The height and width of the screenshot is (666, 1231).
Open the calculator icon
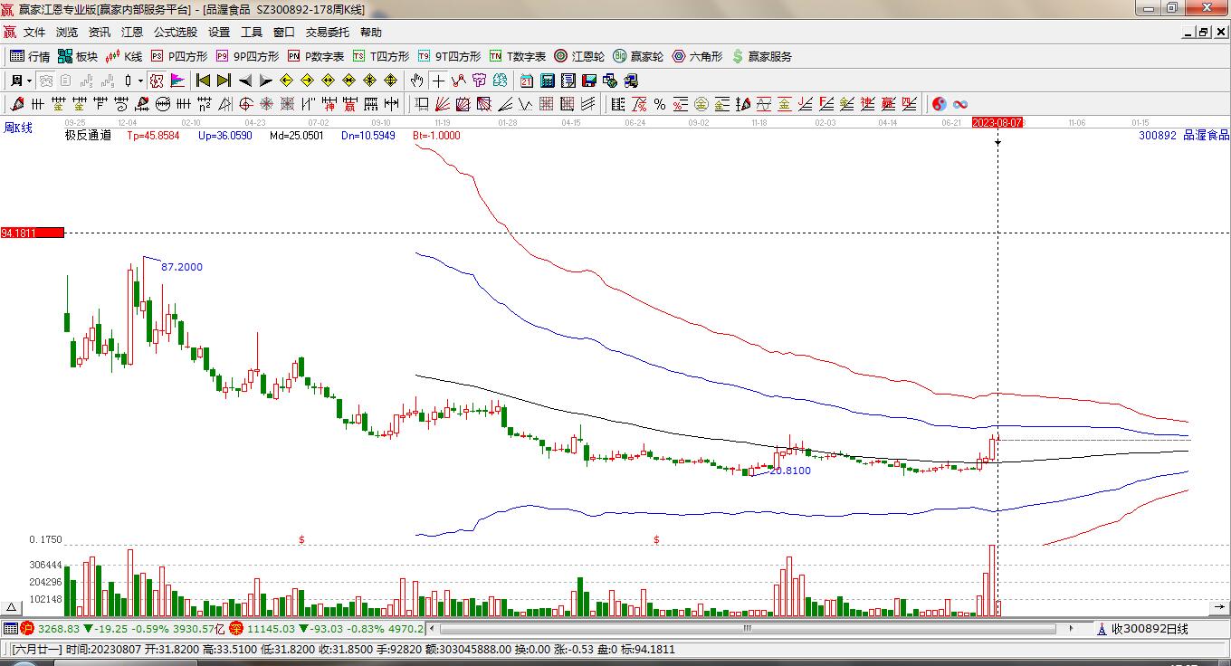[548, 81]
